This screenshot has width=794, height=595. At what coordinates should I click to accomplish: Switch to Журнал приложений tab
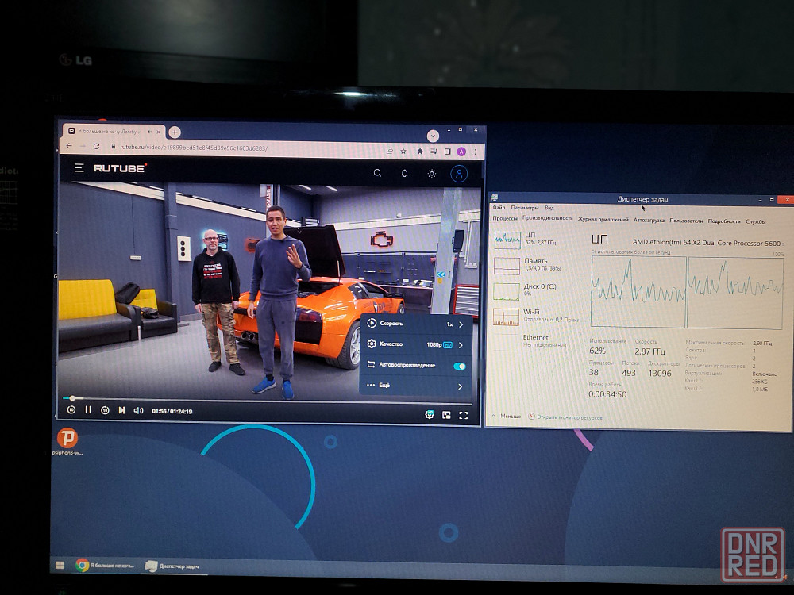coord(603,220)
